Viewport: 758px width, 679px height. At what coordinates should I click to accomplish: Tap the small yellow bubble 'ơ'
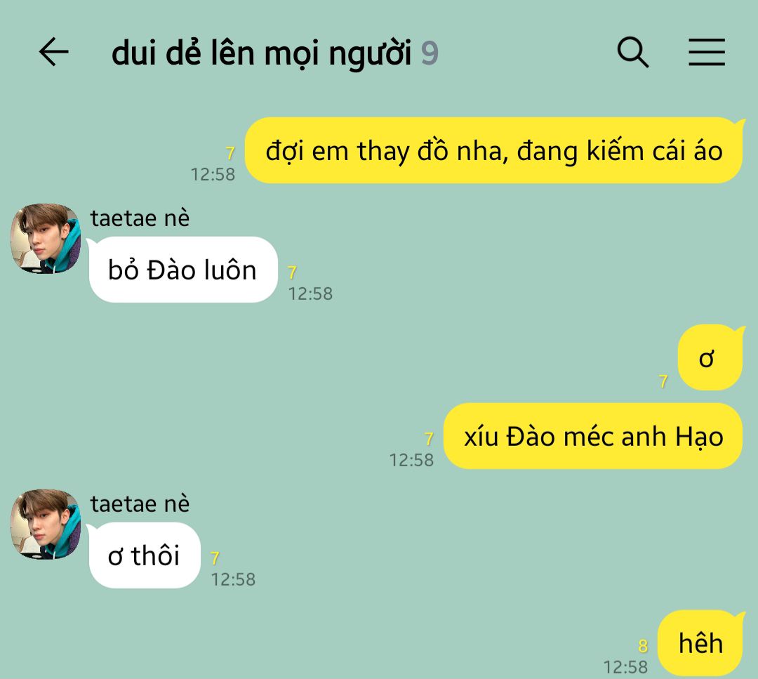(x=710, y=357)
